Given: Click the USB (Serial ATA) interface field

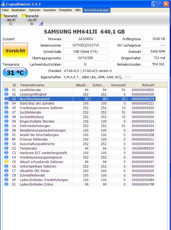Looking at the screenshot, I should (86, 52).
